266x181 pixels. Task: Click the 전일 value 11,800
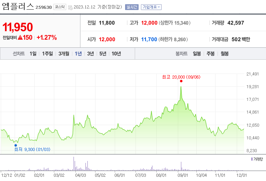pos(107,23)
